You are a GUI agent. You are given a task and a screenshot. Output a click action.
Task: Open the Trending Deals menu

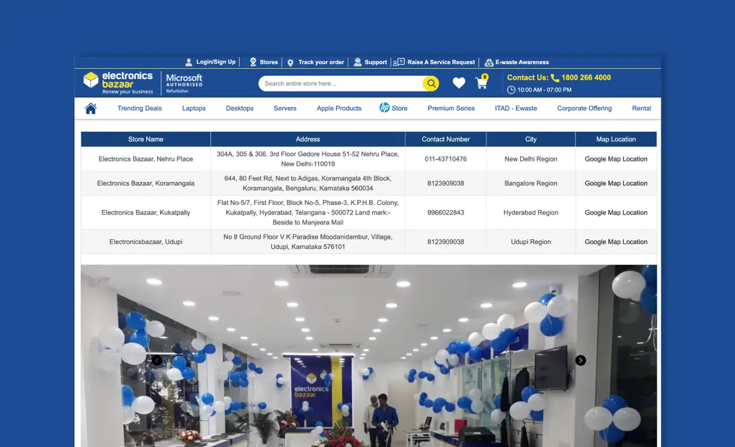pyautogui.click(x=139, y=108)
